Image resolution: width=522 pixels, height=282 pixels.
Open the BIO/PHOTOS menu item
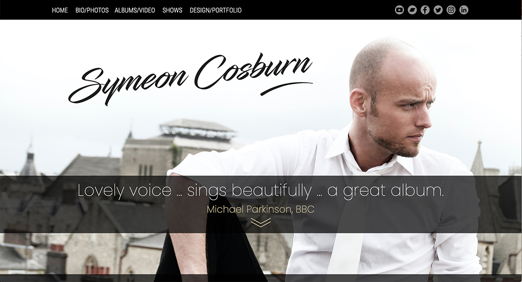click(x=92, y=10)
